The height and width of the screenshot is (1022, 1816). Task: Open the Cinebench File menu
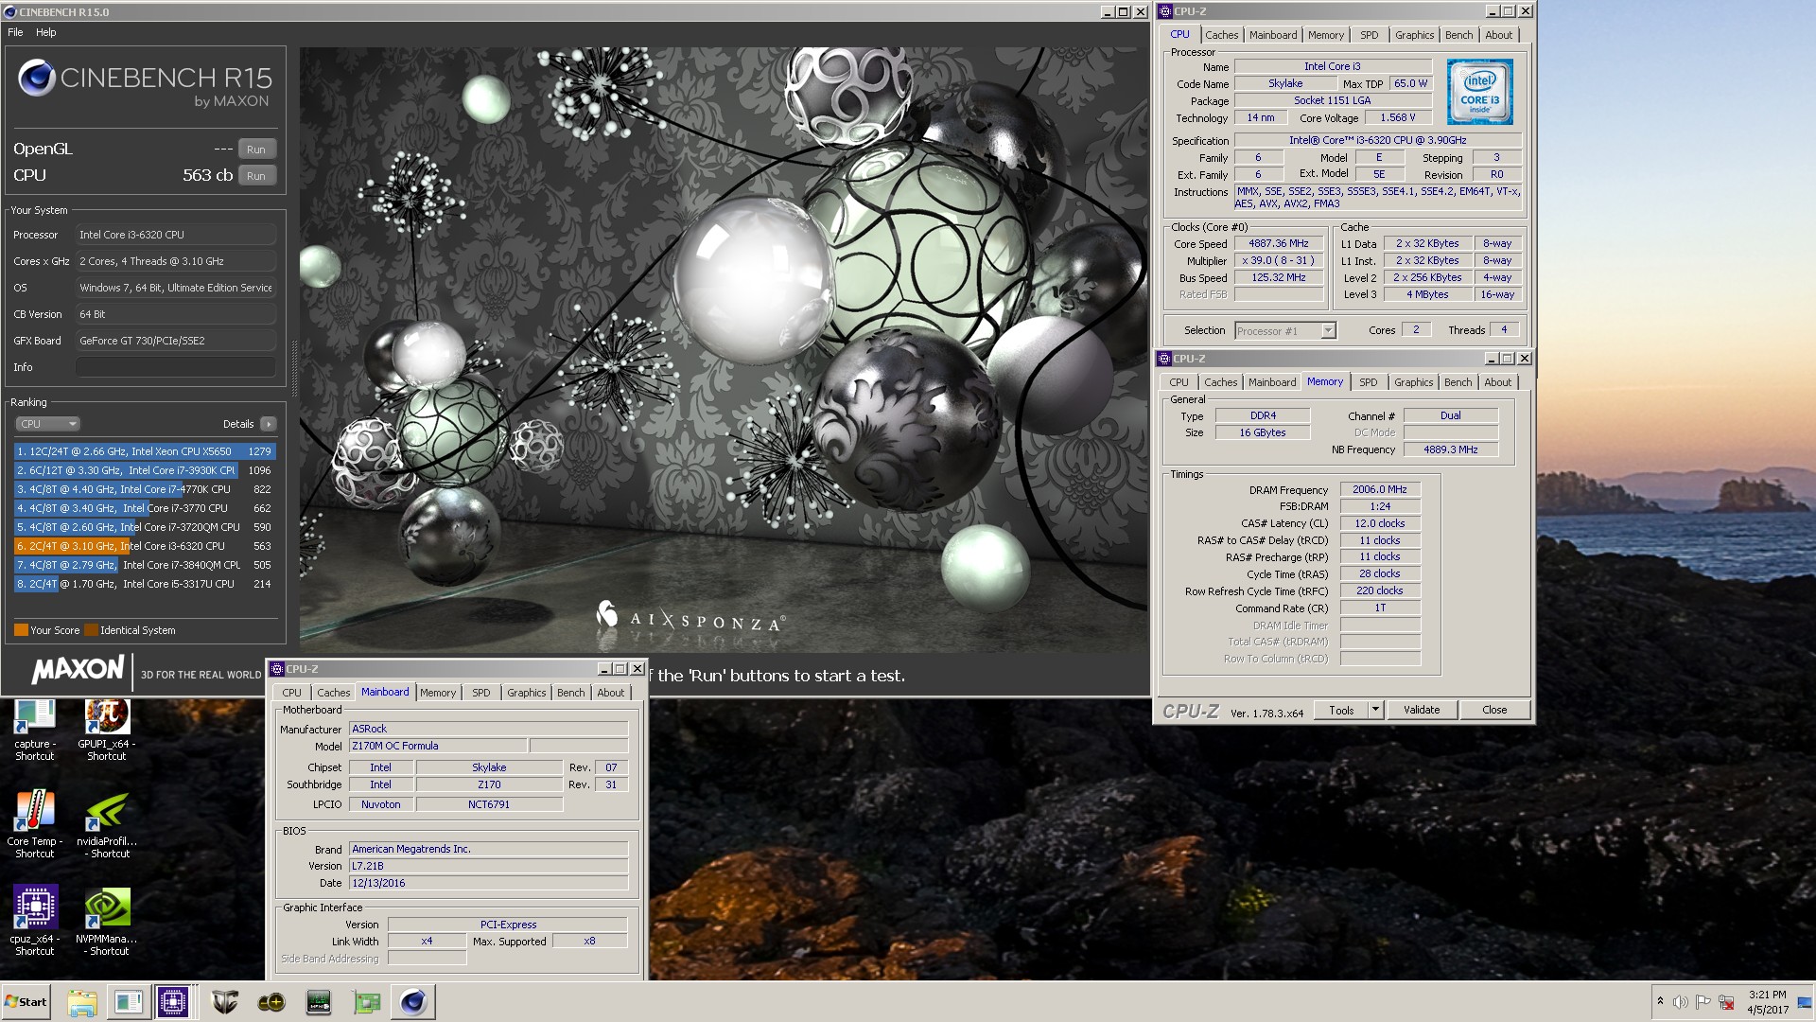tap(15, 32)
